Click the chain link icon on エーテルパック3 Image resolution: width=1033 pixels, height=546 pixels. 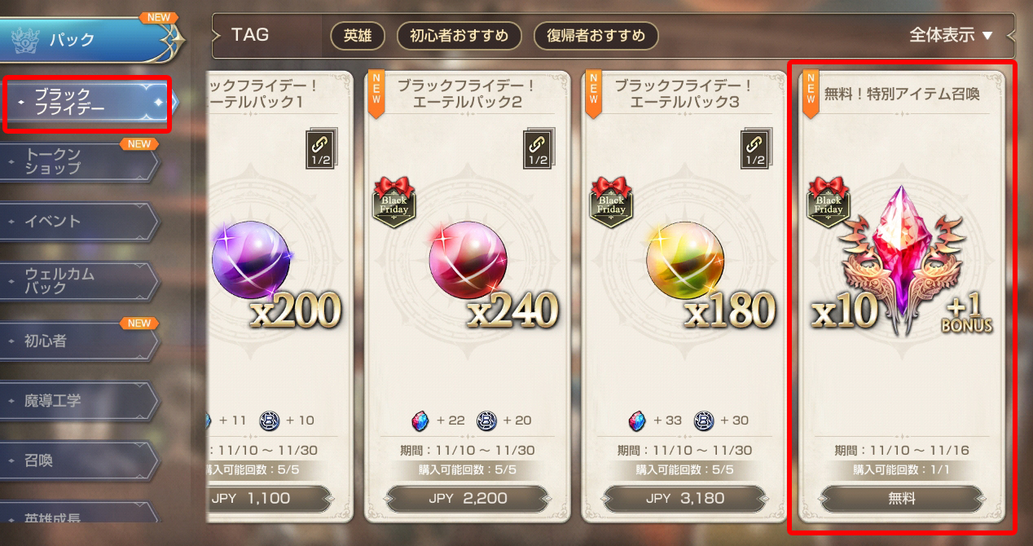click(755, 150)
